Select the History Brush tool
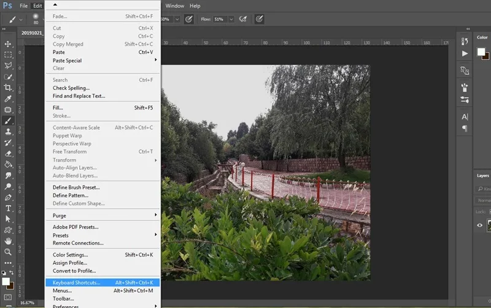This screenshot has width=491, height=308. click(x=8, y=143)
